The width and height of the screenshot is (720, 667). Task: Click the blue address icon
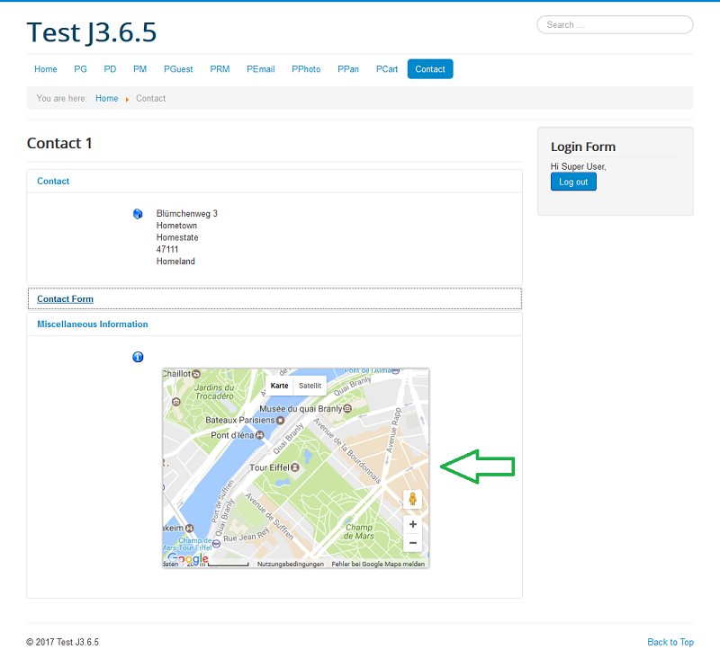coord(138,214)
